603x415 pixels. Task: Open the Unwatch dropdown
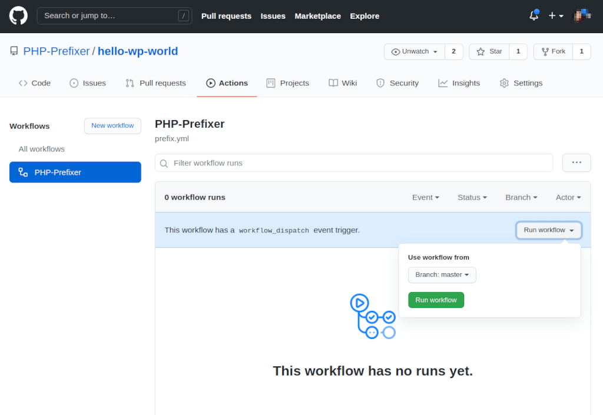coord(414,51)
